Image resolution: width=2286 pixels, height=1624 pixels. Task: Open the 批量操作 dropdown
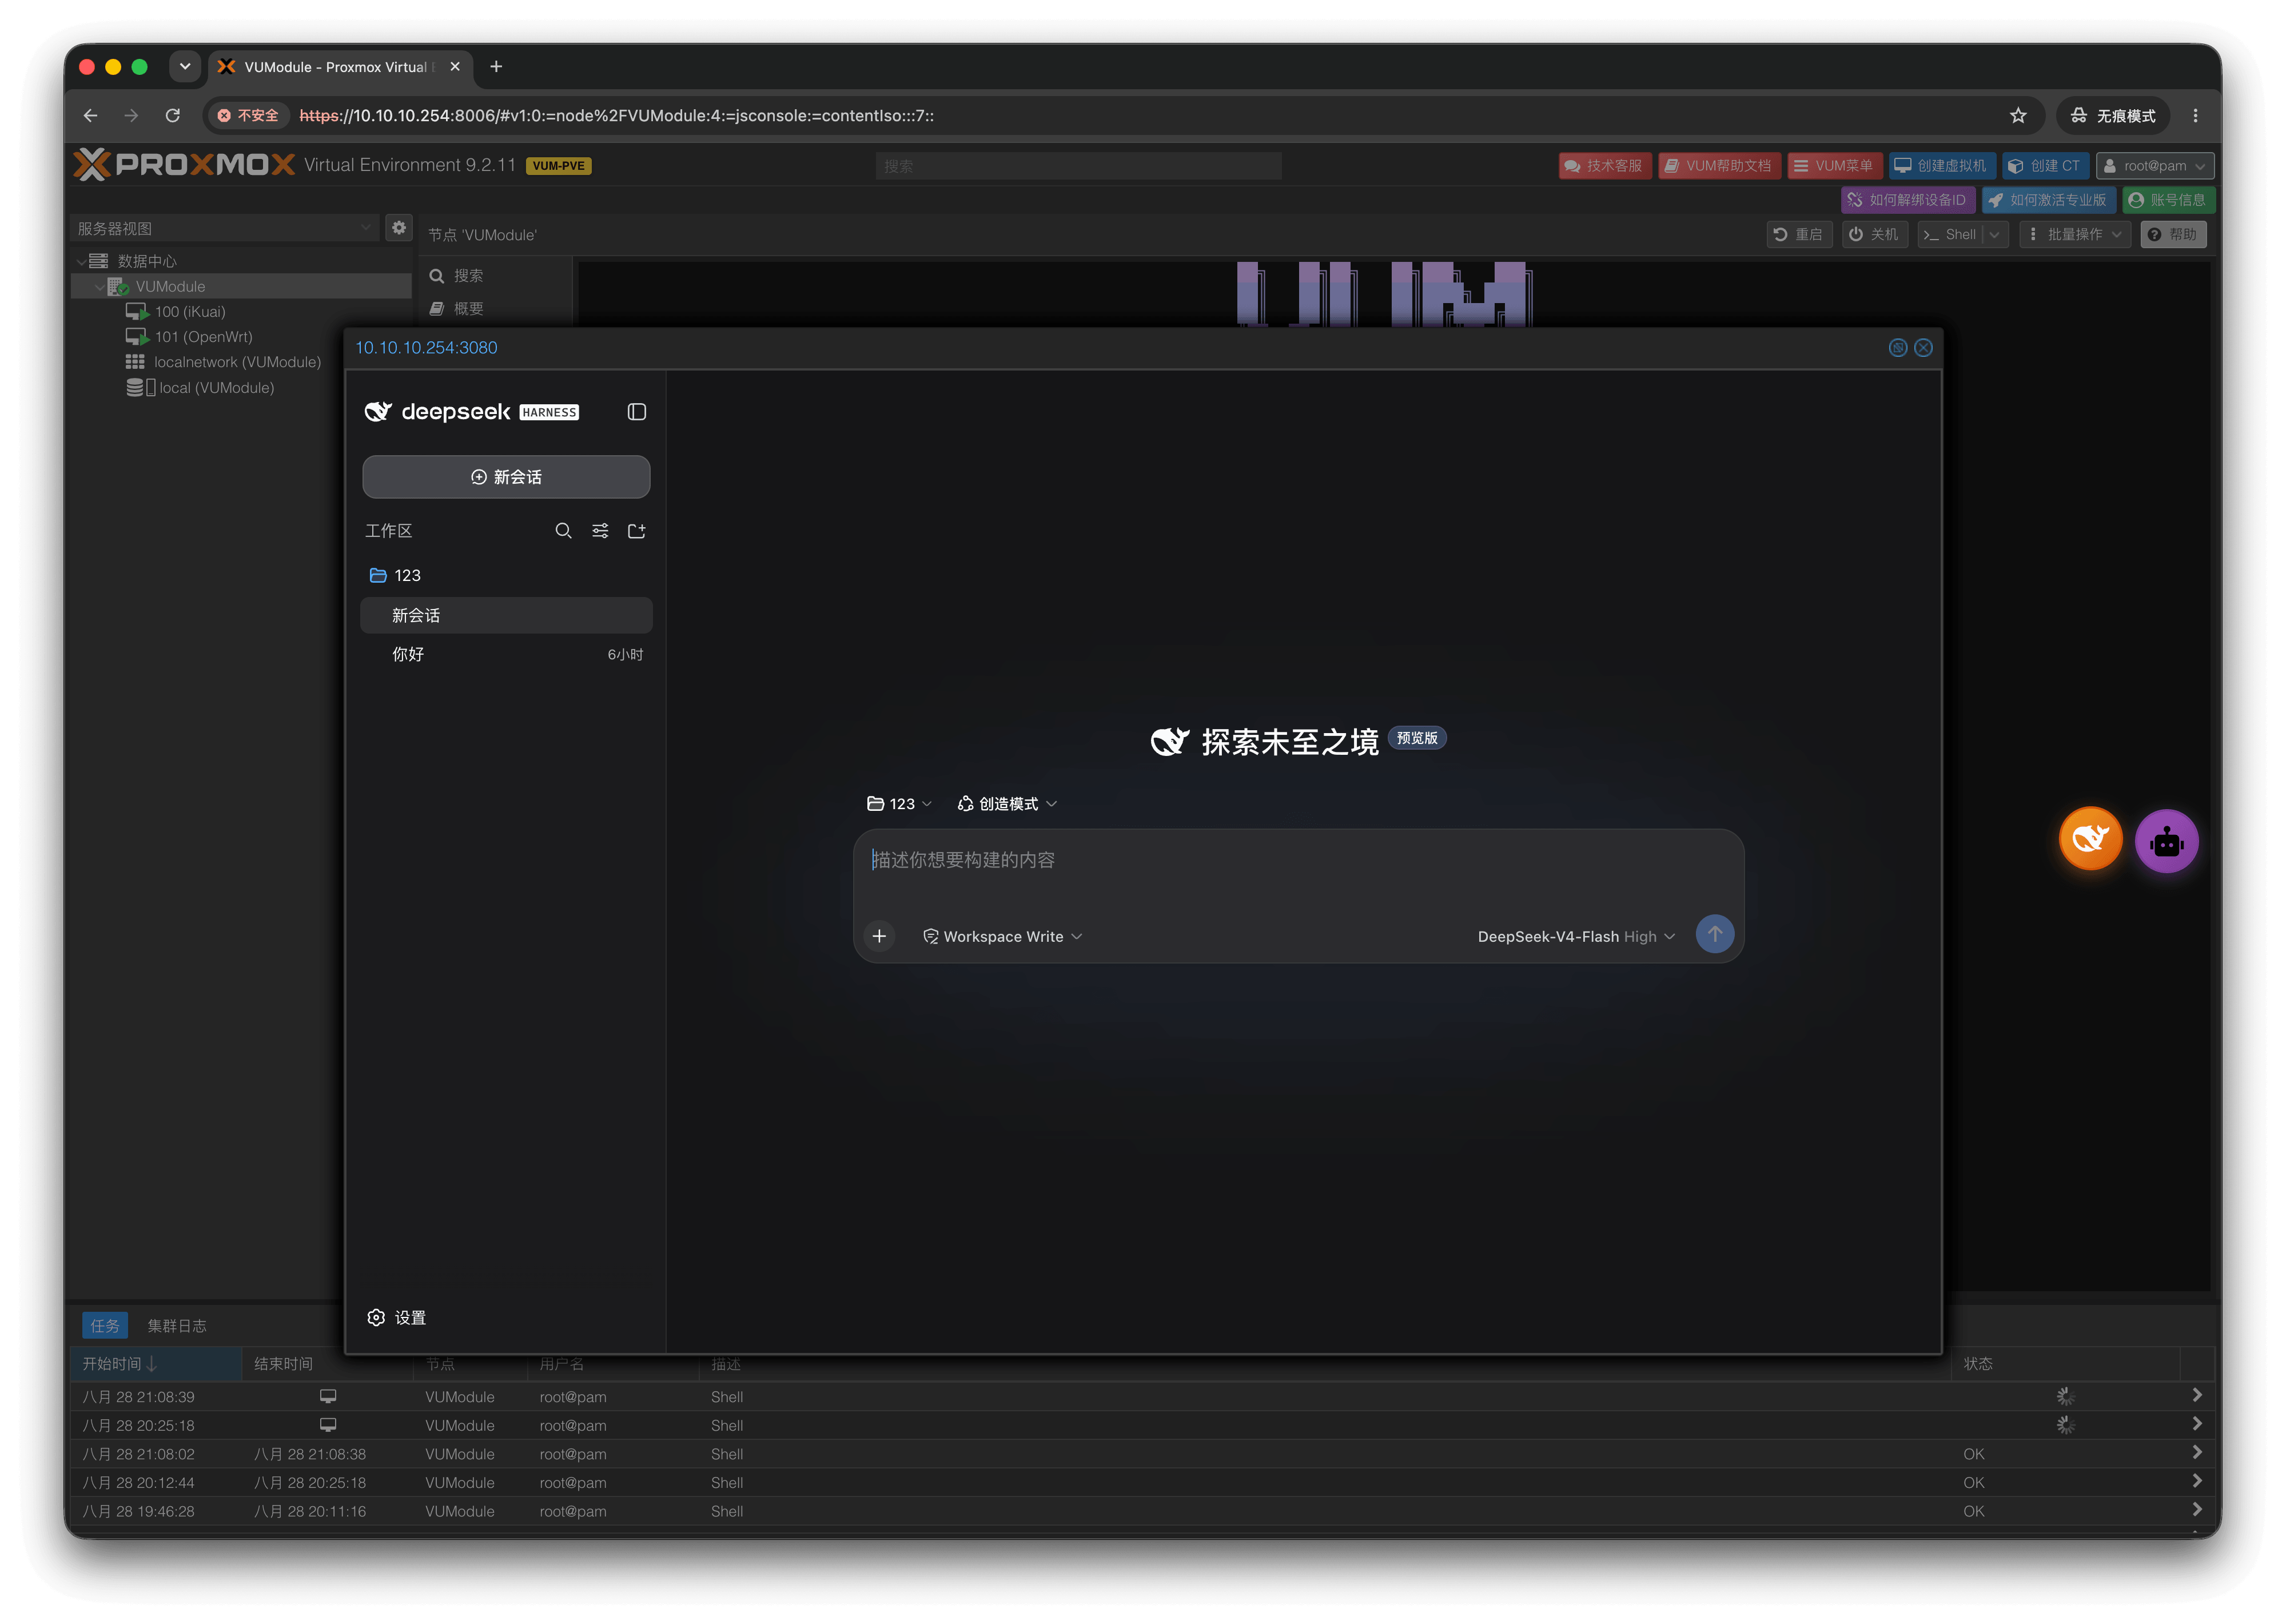click(x=2074, y=234)
